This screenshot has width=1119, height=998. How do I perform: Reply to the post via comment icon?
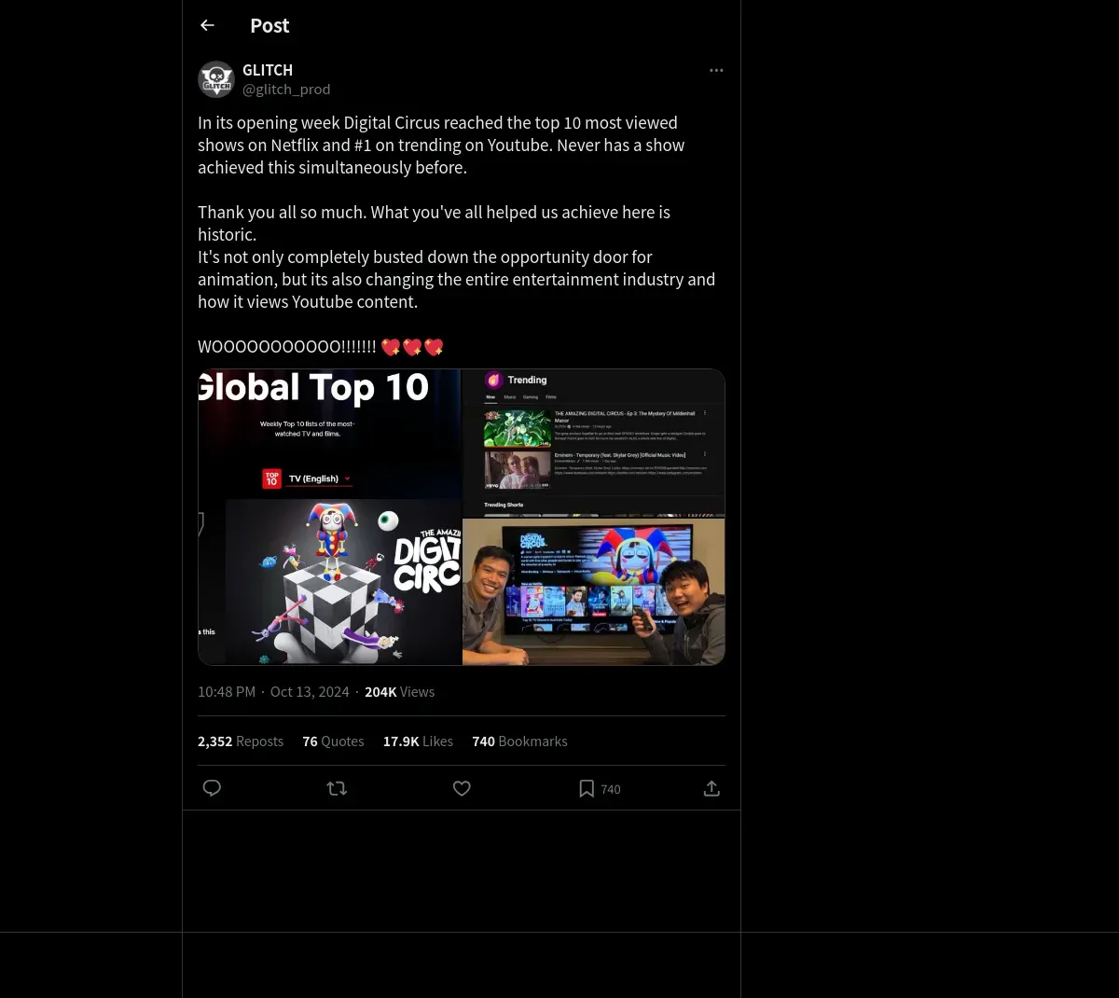[212, 788]
